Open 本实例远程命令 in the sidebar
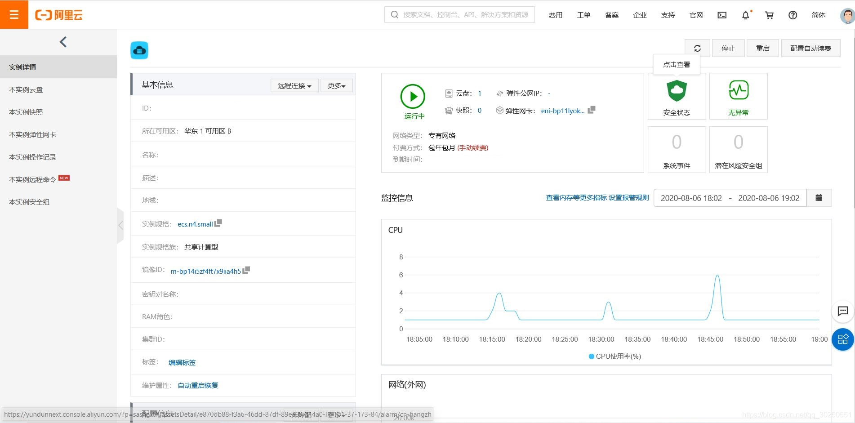 pos(58,179)
